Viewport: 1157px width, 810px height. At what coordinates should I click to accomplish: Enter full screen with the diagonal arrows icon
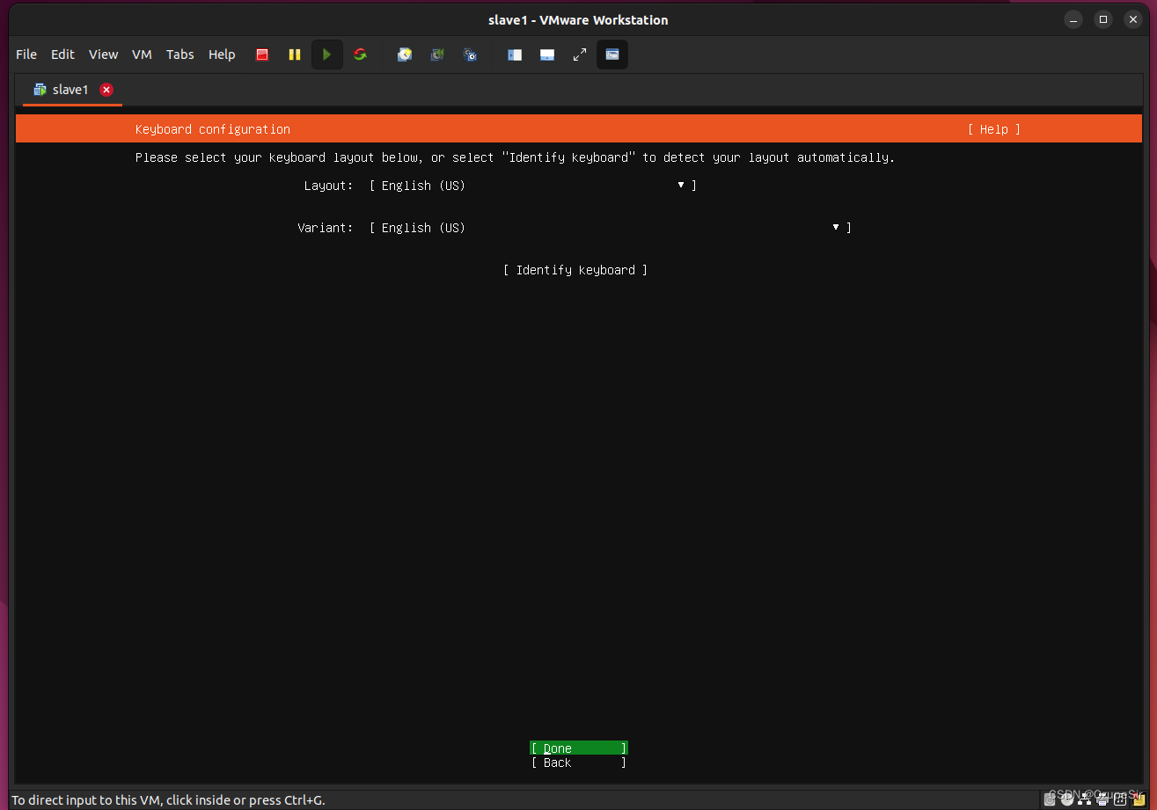tap(580, 55)
